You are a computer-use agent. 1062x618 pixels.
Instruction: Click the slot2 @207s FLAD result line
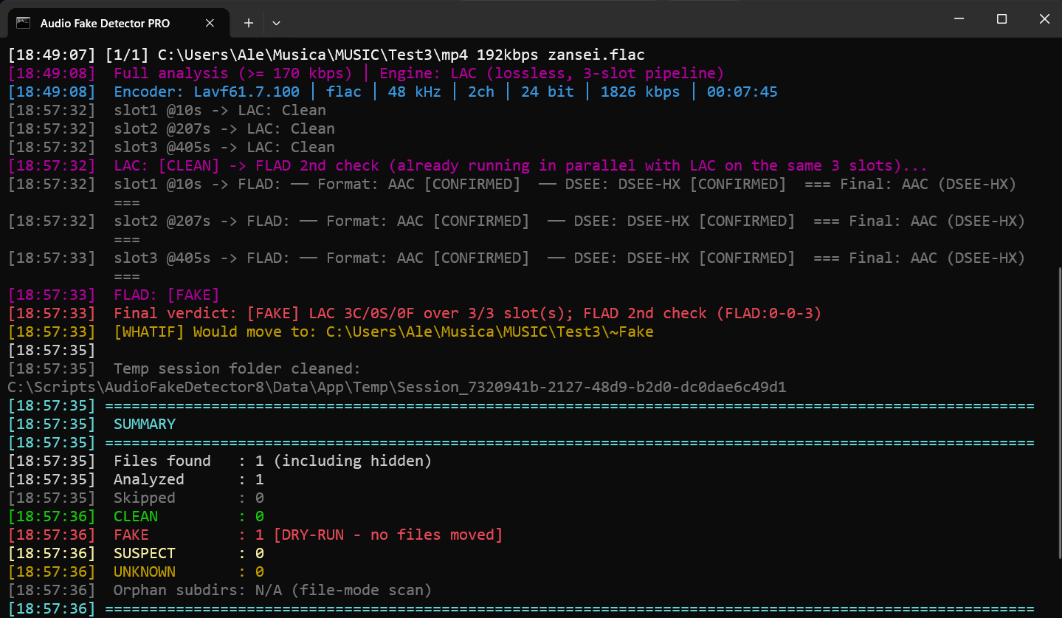pos(517,230)
